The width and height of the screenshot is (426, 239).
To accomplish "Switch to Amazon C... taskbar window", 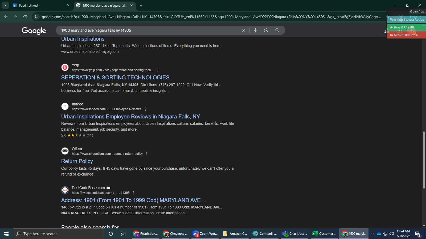I will [x=235, y=234].
